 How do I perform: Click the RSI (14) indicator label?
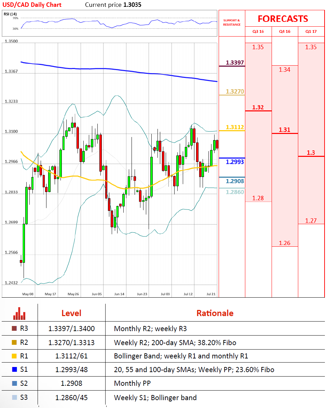(10, 14)
